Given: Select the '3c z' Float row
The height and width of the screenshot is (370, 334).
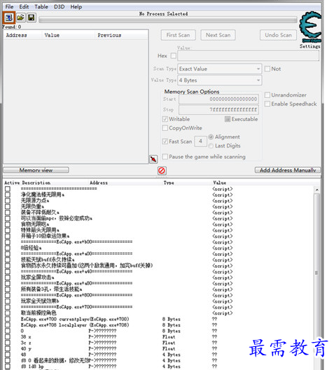Looking at the screenshot, I should point(158,343).
